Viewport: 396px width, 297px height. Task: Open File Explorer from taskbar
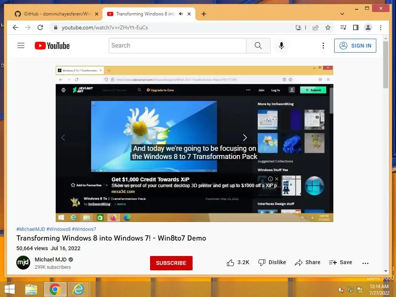pos(31,289)
